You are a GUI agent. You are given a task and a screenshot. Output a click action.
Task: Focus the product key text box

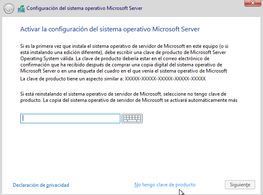pos(70,118)
